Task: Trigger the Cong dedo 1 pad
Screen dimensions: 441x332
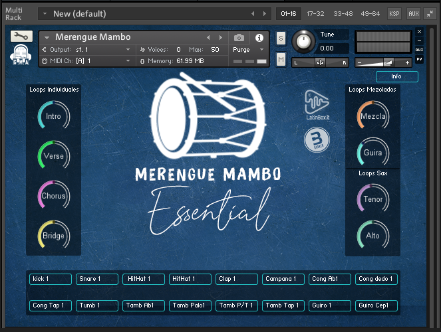Action: pos(376,279)
